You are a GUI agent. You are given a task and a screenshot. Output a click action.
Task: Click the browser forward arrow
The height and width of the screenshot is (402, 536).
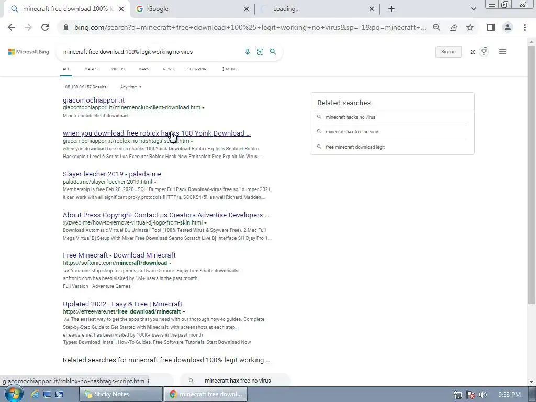click(28, 27)
